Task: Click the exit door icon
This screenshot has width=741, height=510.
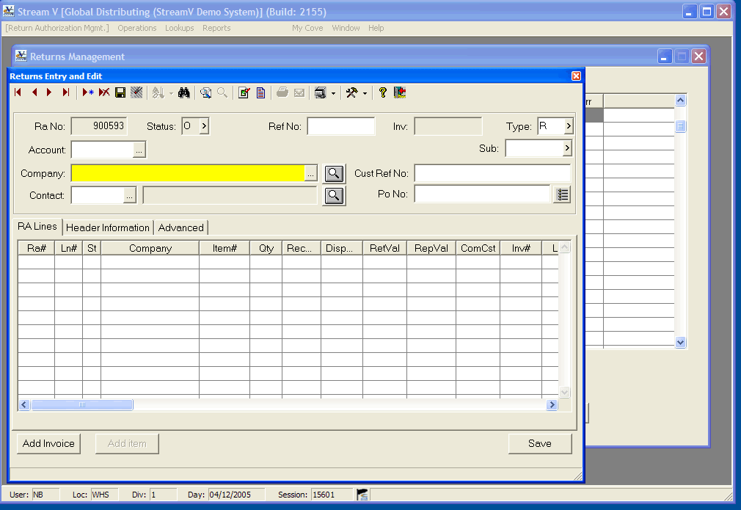Action: tap(399, 92)
